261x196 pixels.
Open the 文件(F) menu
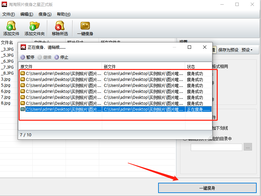9,14
